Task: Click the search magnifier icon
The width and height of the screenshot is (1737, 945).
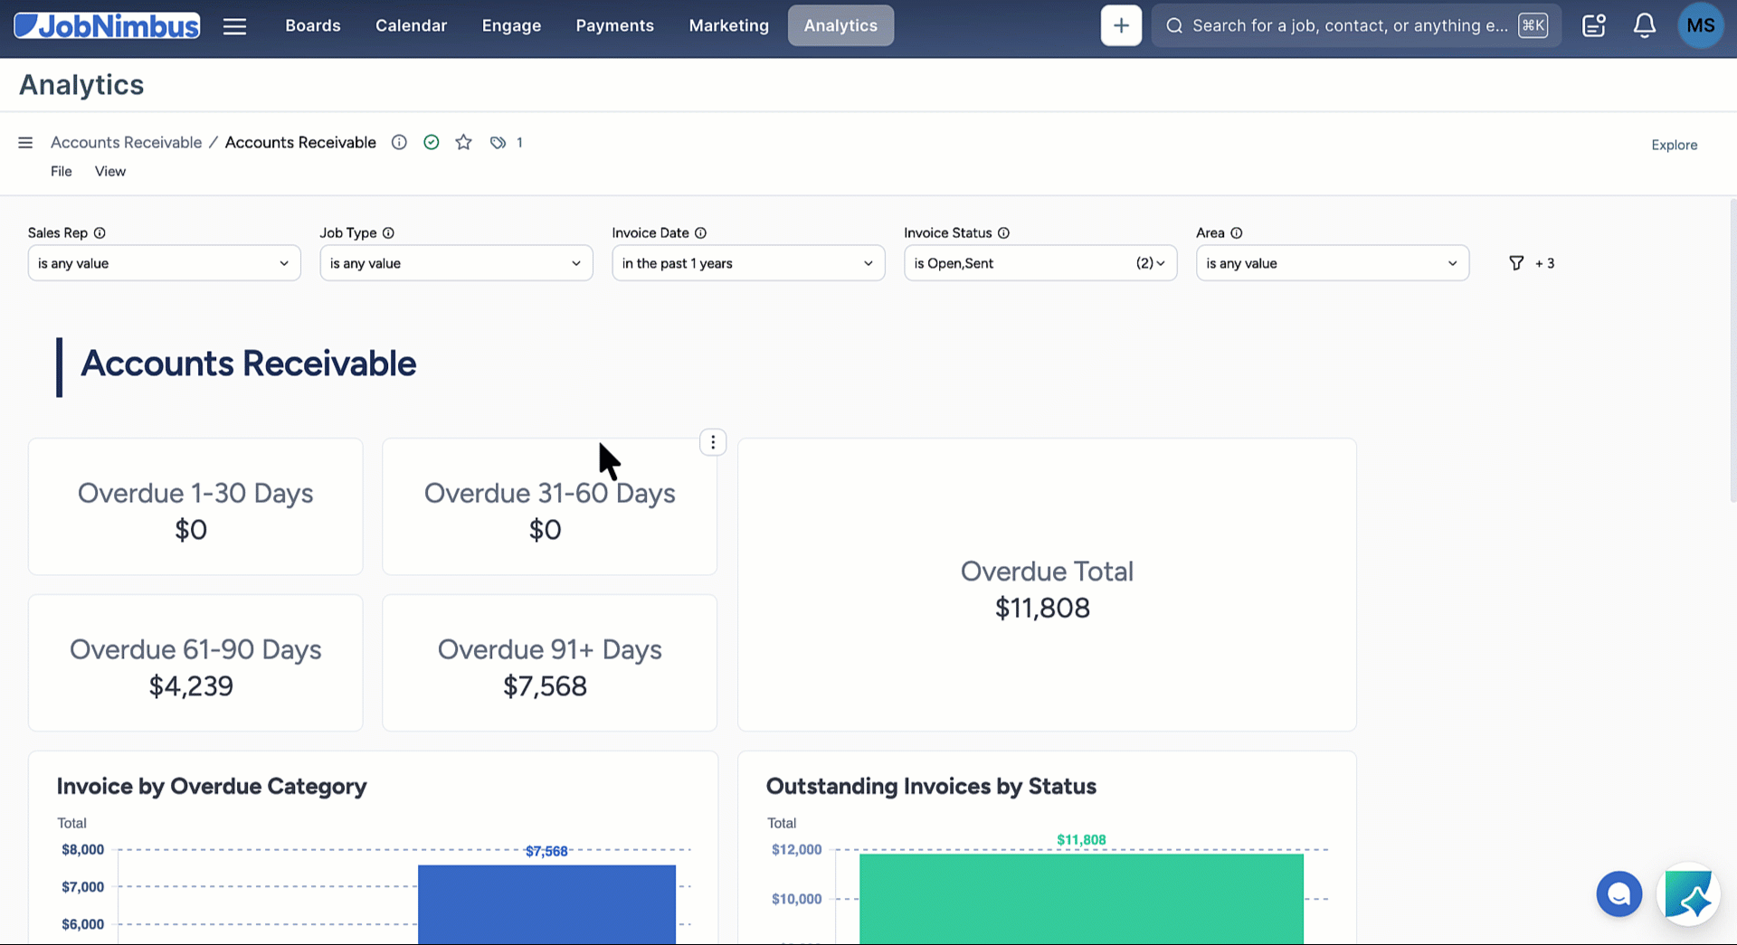Action: pos(1173,25)
